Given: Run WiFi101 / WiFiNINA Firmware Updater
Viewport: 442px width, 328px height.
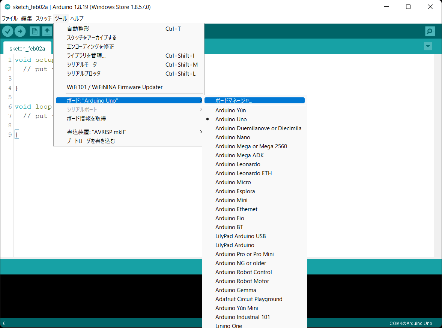Looking at the screenshot, I should pyautogui.click(x=114, y=87).
